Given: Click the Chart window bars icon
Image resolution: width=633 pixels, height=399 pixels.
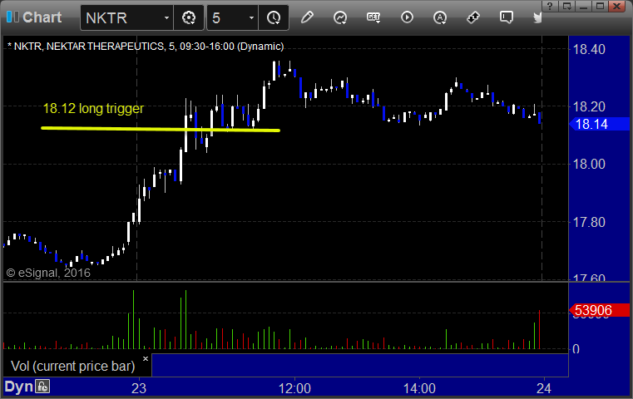Looking at the screenshot, I should 12,17.
